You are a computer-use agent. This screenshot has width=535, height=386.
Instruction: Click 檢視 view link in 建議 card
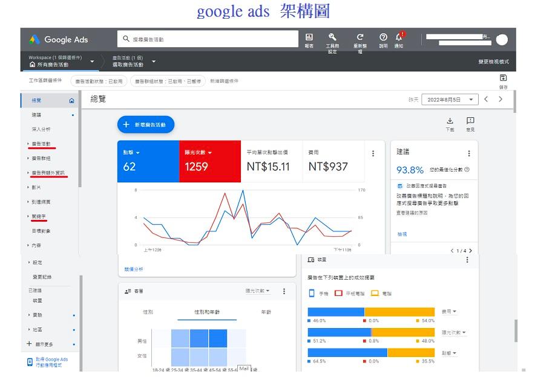402,234
